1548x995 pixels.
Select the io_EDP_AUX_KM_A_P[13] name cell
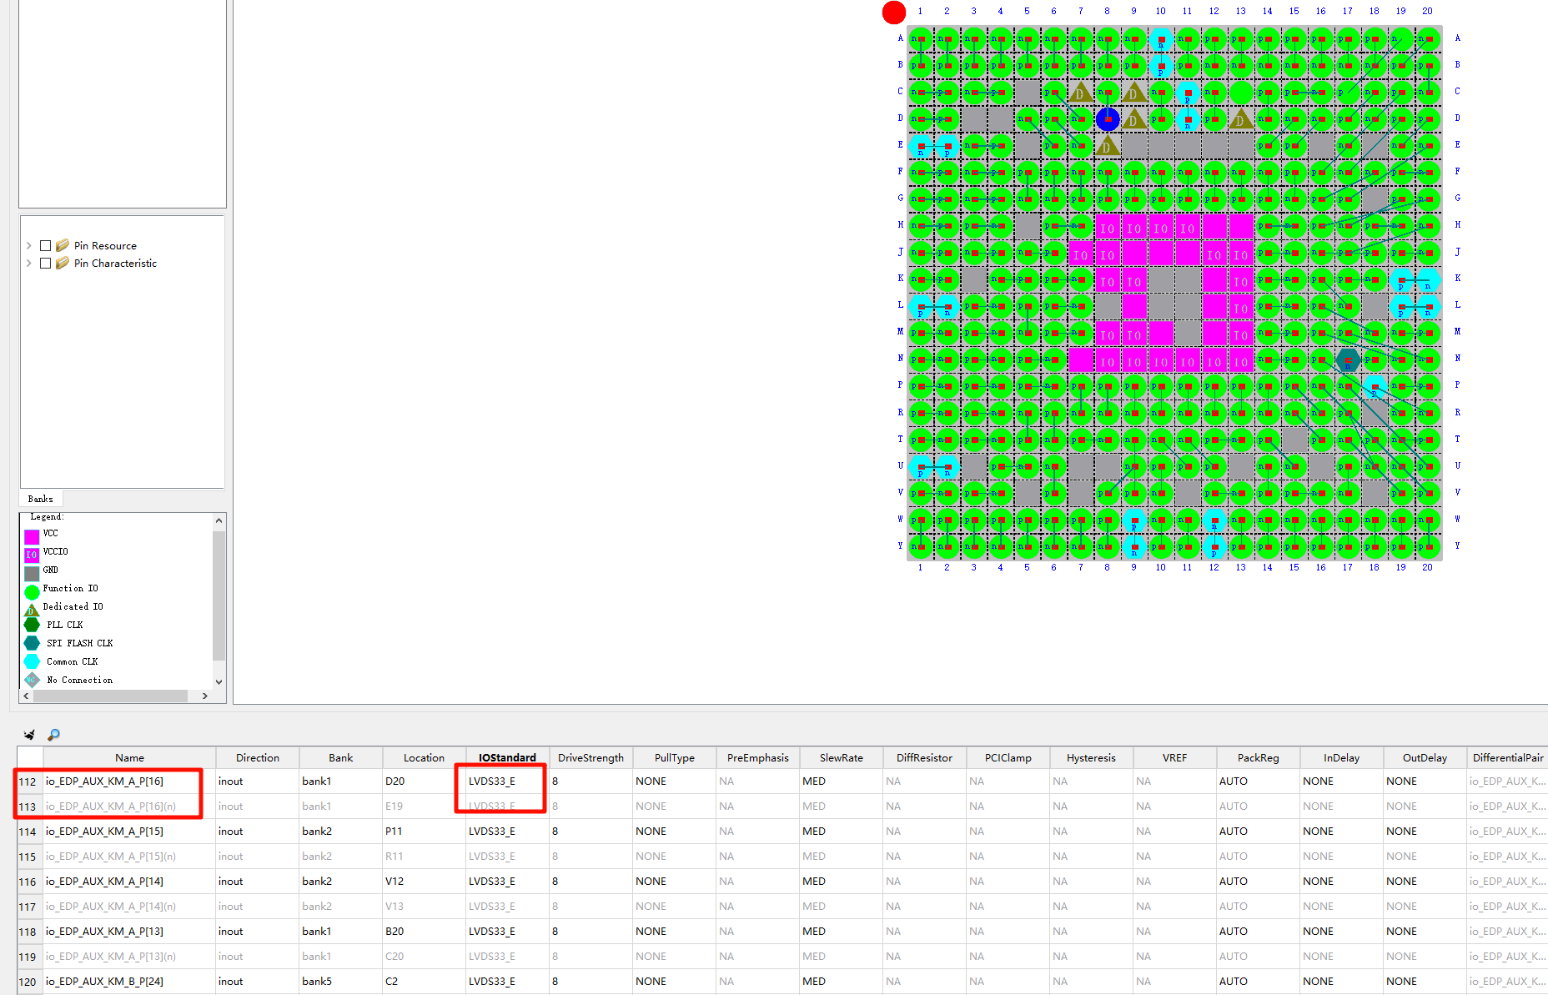(129, 932)
